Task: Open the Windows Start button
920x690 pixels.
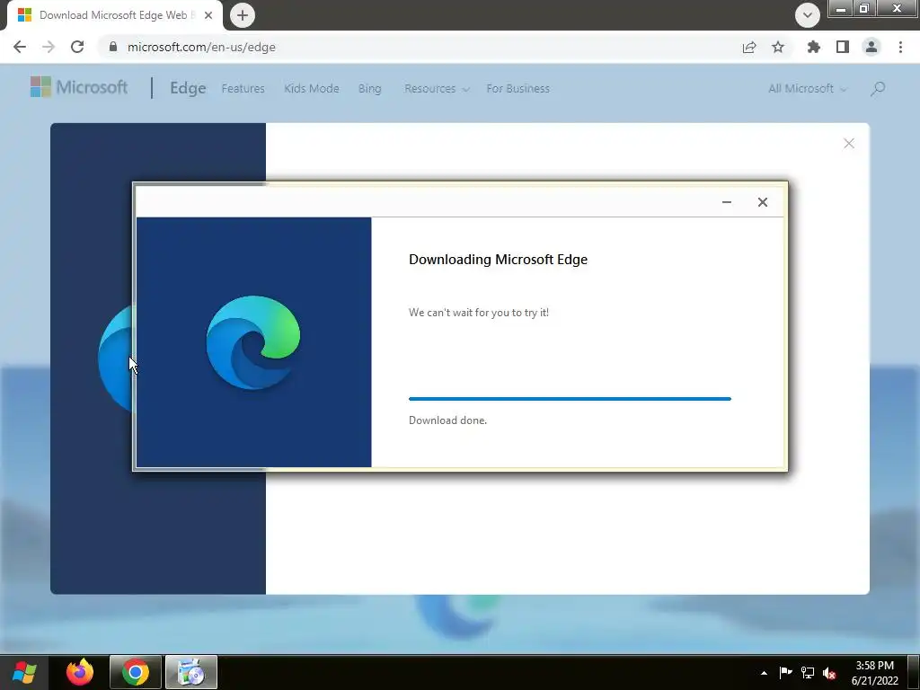Action: [x=24, y=672]
